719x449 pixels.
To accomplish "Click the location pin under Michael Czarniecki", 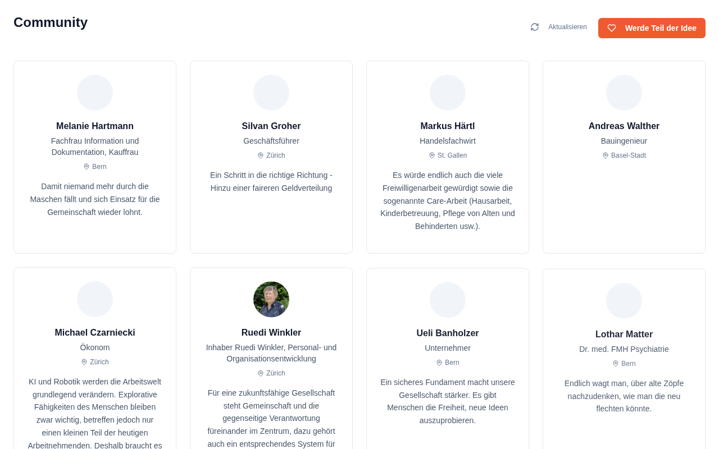I will [x=84, y=362].
